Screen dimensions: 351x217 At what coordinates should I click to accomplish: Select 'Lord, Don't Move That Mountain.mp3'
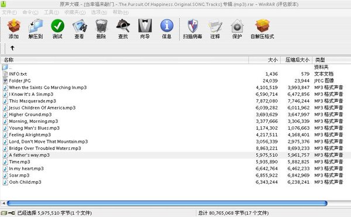pos(49,142)
